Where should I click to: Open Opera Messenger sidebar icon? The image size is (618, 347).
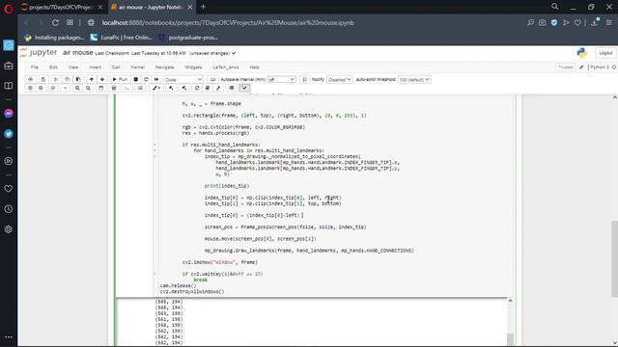(x=9, y=114)
